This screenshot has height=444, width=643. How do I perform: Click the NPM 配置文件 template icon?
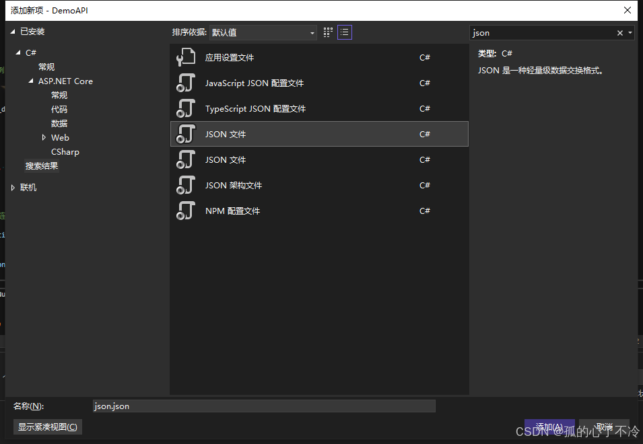[186, 211]
